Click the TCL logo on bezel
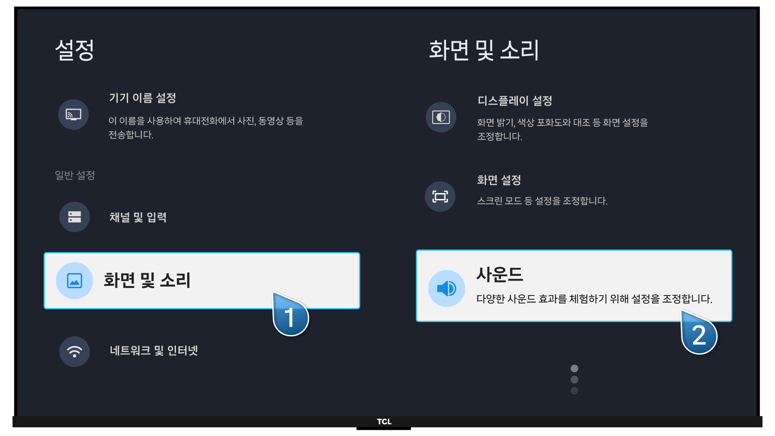The height and width of the screenshot is (436, 775). tap(384, 421)
